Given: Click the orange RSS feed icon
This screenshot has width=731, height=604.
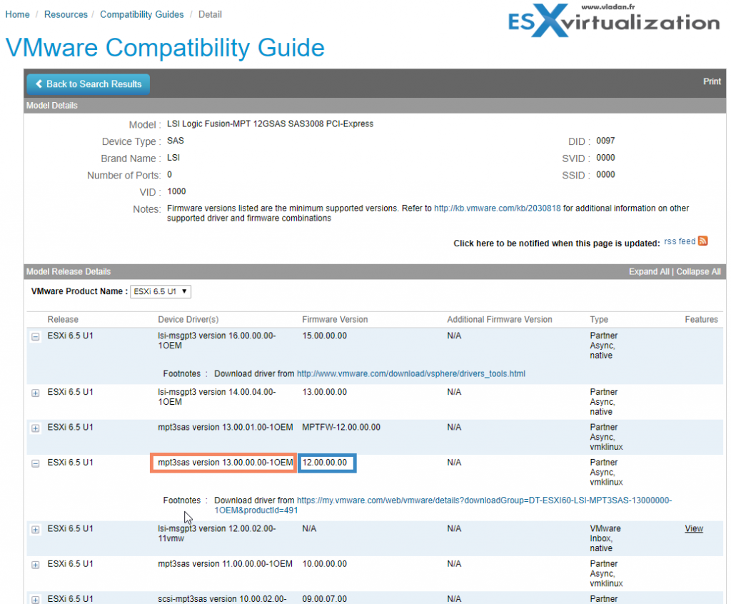Looking at the screenshot, I should [x=702, y=241].
